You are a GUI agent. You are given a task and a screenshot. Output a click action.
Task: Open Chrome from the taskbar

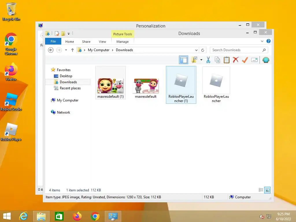tap(95, 216)
